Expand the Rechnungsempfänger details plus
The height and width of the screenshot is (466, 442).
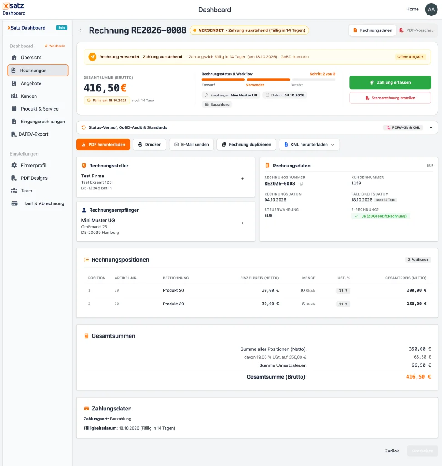pyautogui.click(x=243, y=223)
